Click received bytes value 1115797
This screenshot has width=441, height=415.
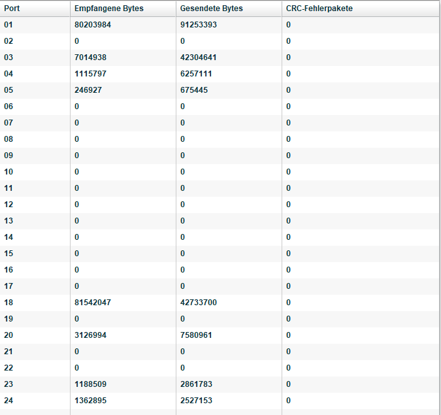[91, 74]
